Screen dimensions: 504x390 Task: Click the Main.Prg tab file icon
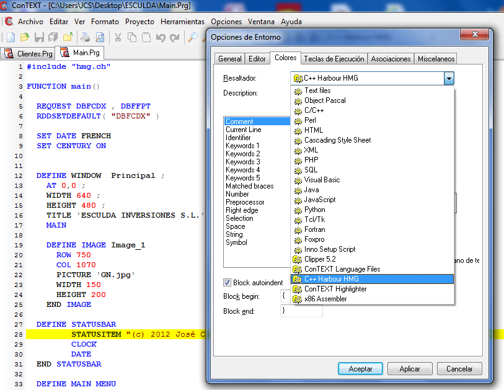pyautogui.click(x=64, y=53)
